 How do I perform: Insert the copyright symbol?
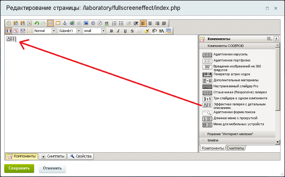tap(93, 23)
